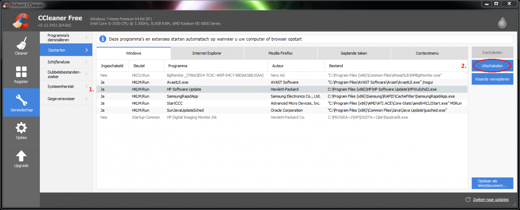Select the BgMonitor Nero AG row
The width and height of the screenshot is (520, 210).
[x=282, y=75]
